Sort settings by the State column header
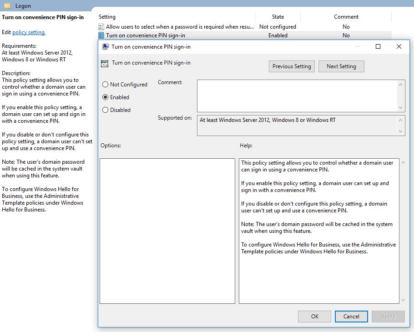 (x=278, y=16)
